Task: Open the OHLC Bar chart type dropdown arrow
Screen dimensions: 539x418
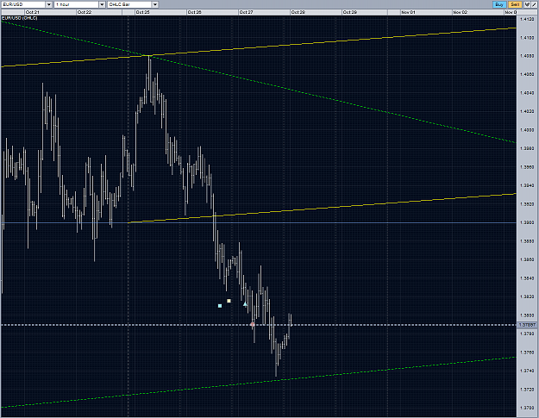Action: point(155,4)
